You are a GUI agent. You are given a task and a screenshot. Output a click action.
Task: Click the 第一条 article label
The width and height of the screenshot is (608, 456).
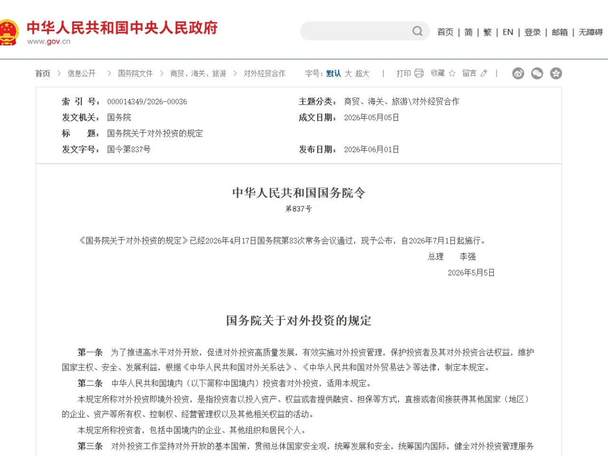click(x=90, y=352)
